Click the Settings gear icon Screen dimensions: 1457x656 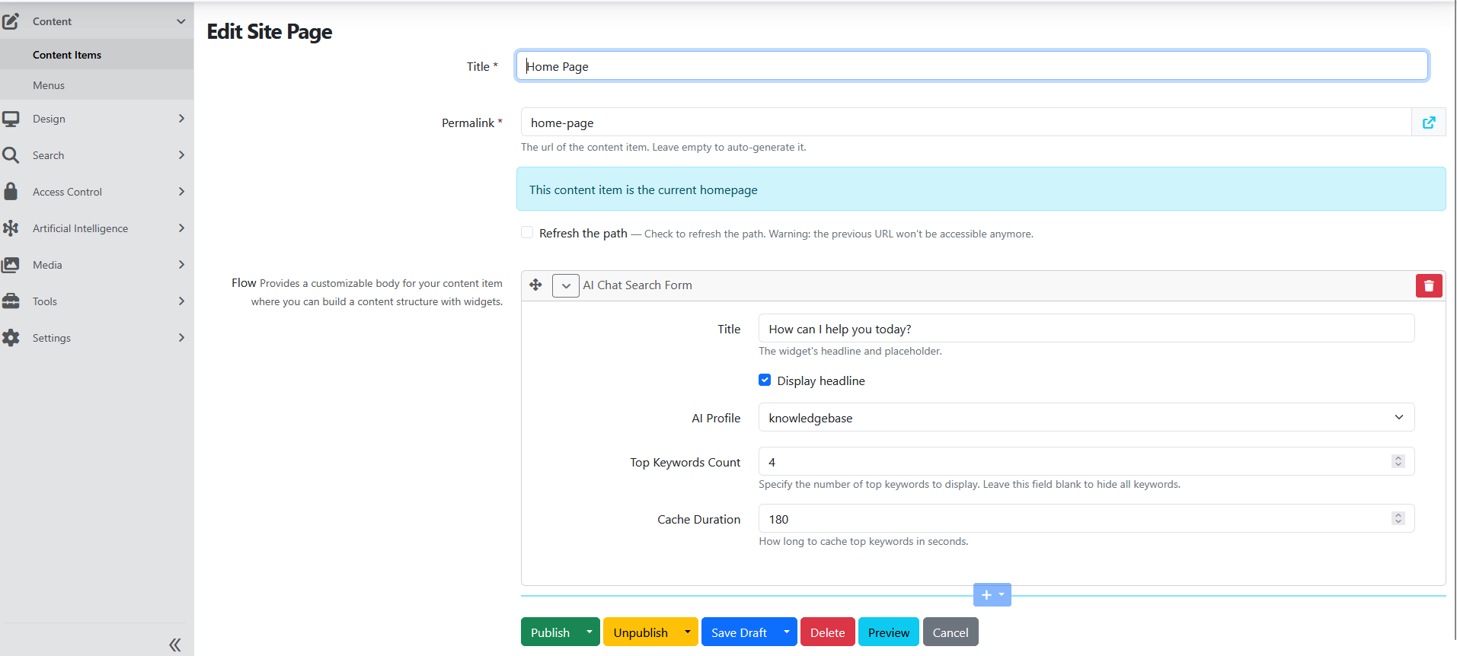point(11,338)
